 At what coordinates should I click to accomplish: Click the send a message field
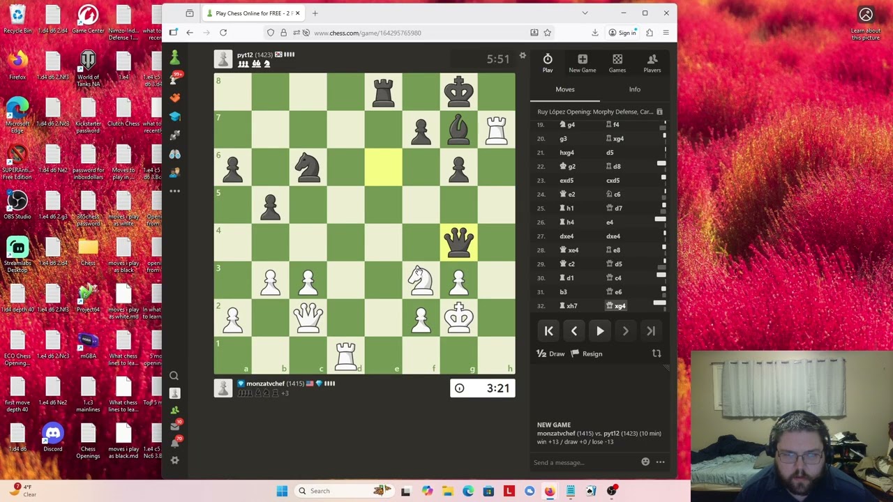click(585, 462)
